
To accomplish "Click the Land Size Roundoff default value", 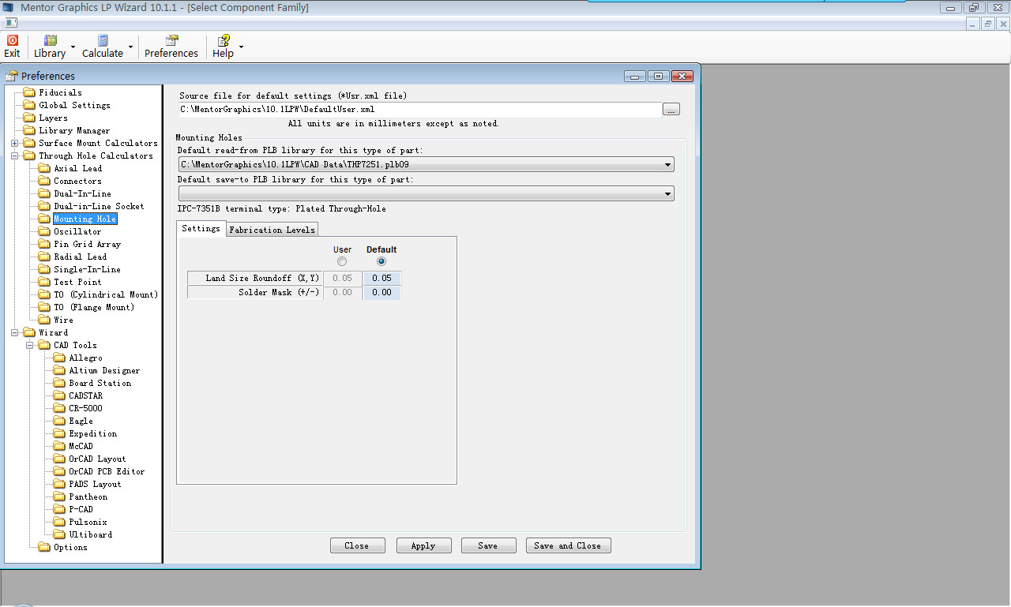I will coord(382,278).
